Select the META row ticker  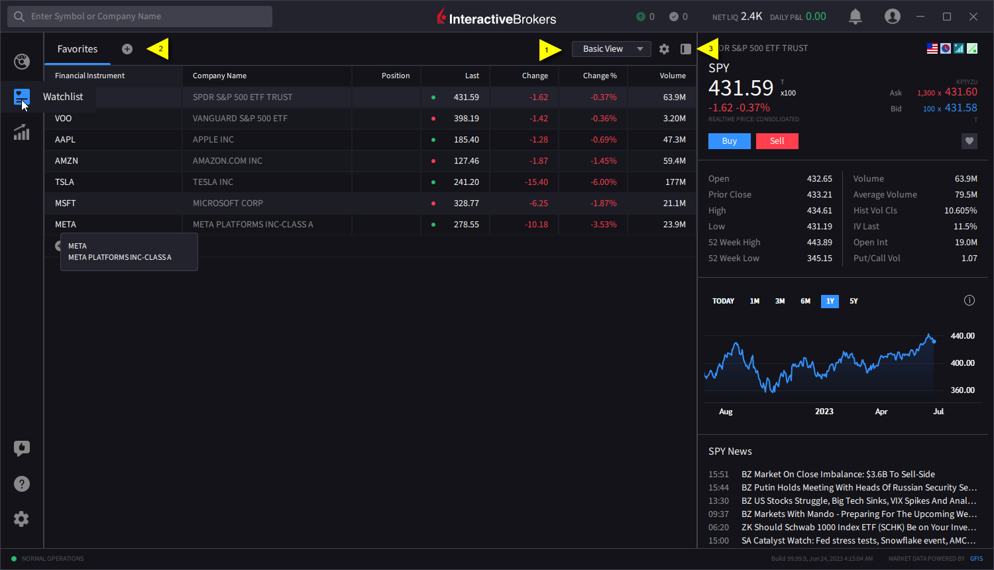coord(66,224)
